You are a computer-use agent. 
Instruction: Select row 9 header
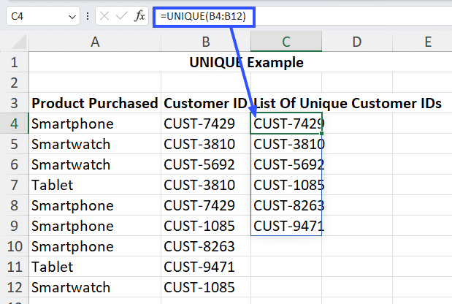14,226
